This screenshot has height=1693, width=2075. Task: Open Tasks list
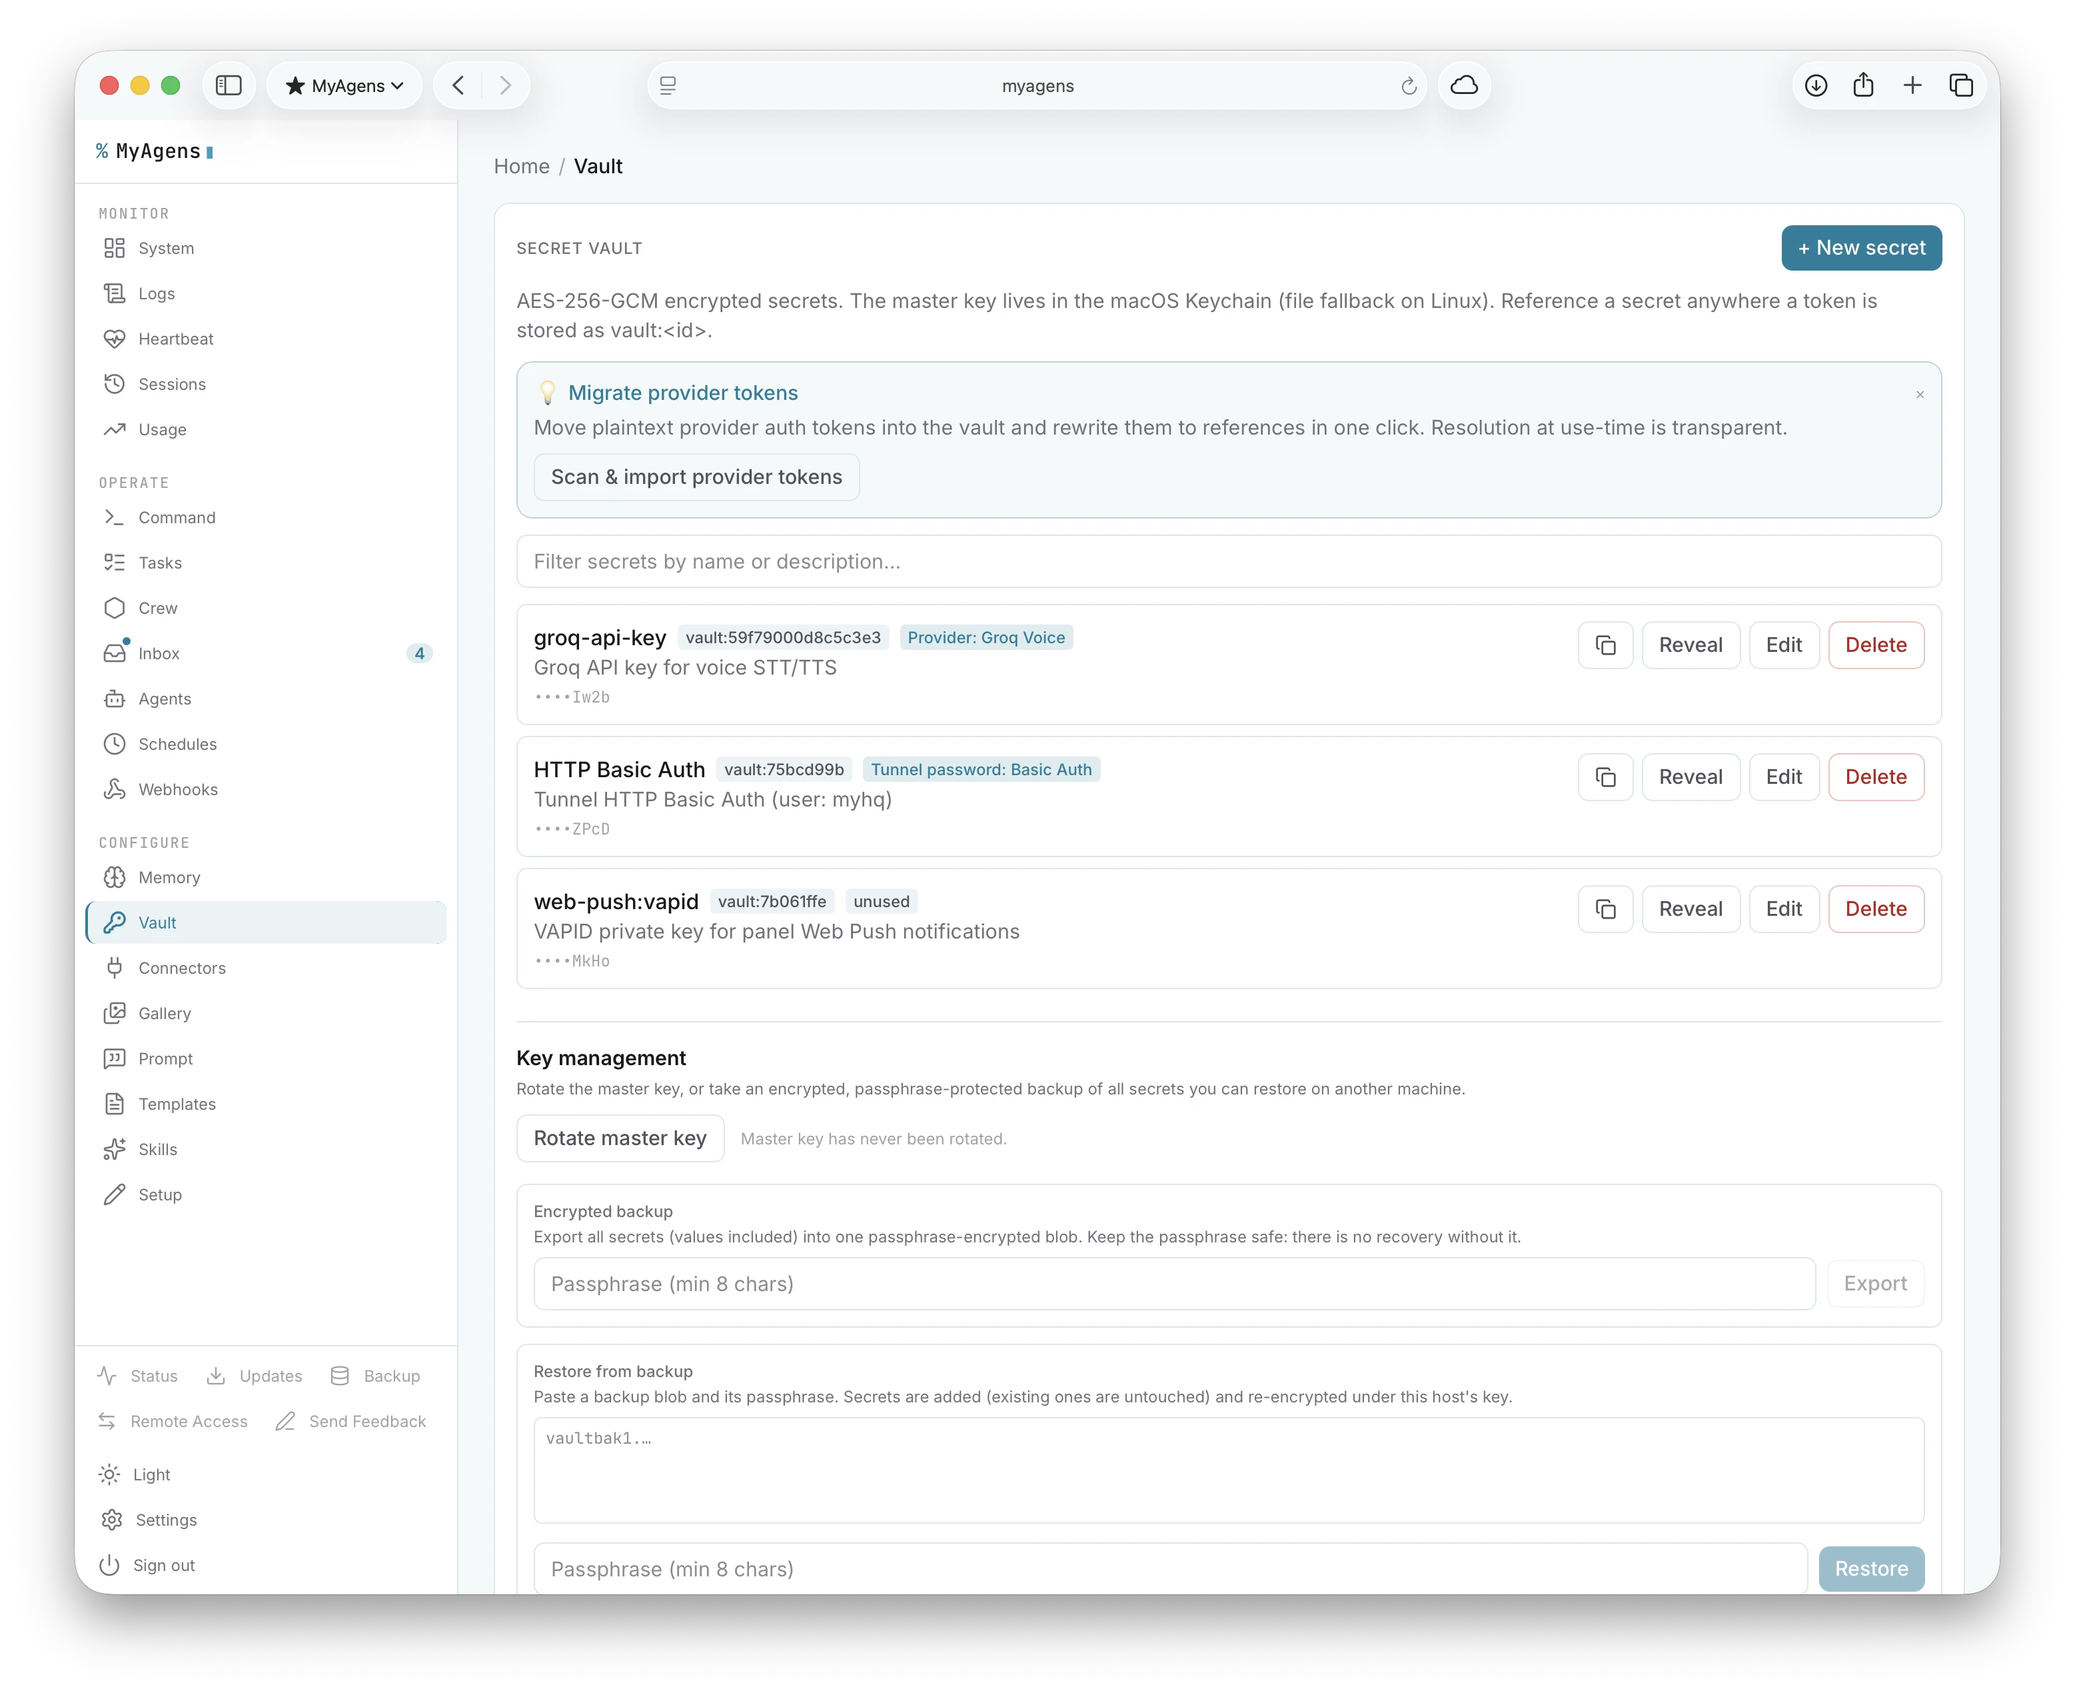[x=265, y=563]
